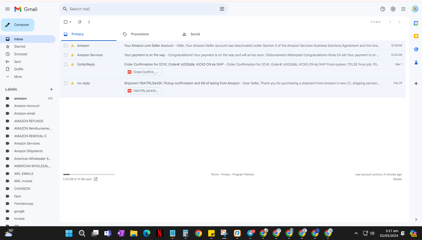
Task: Open search options filter icon
Action: tap(222, 9)
